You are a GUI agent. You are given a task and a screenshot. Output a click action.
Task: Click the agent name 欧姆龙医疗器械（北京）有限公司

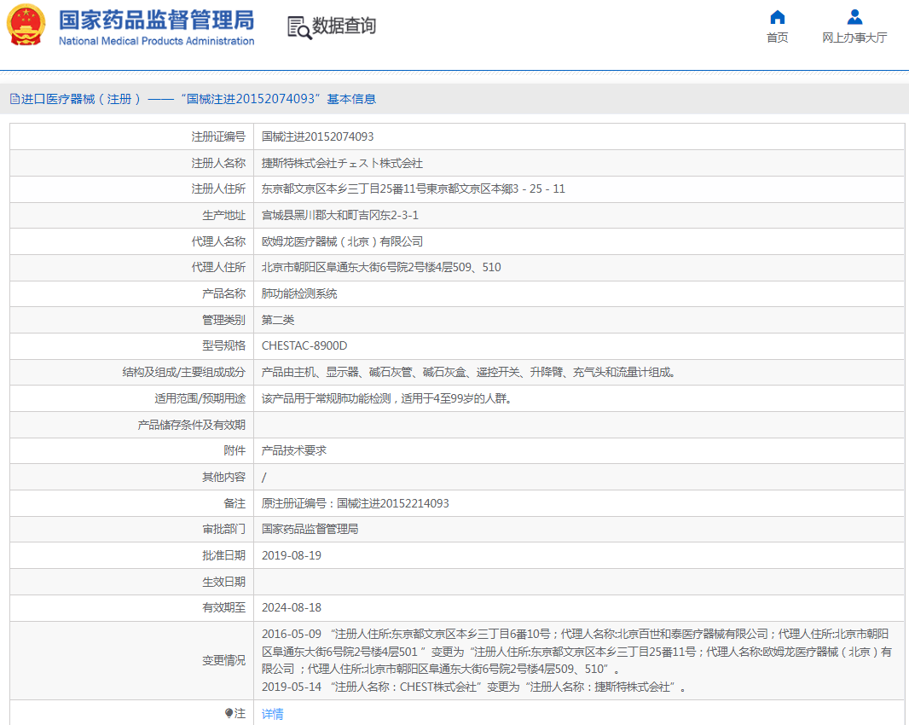click(342, 241)
